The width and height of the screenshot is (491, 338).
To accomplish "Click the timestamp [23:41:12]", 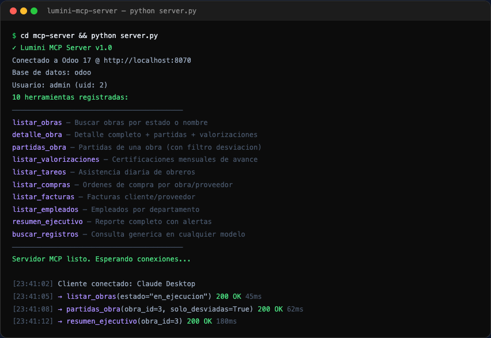I will (33, 321).
